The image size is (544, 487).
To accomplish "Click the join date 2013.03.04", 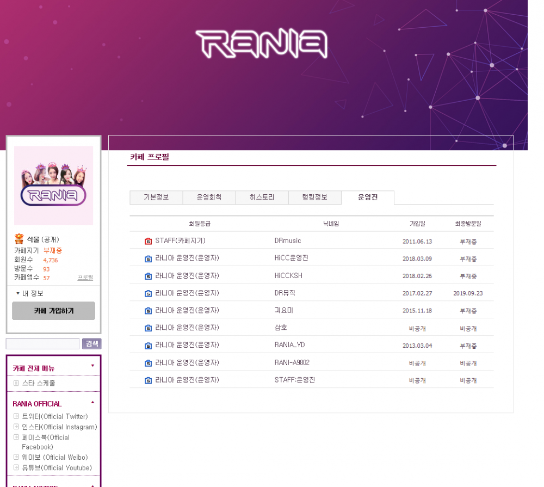I will (x=417, y=346).
